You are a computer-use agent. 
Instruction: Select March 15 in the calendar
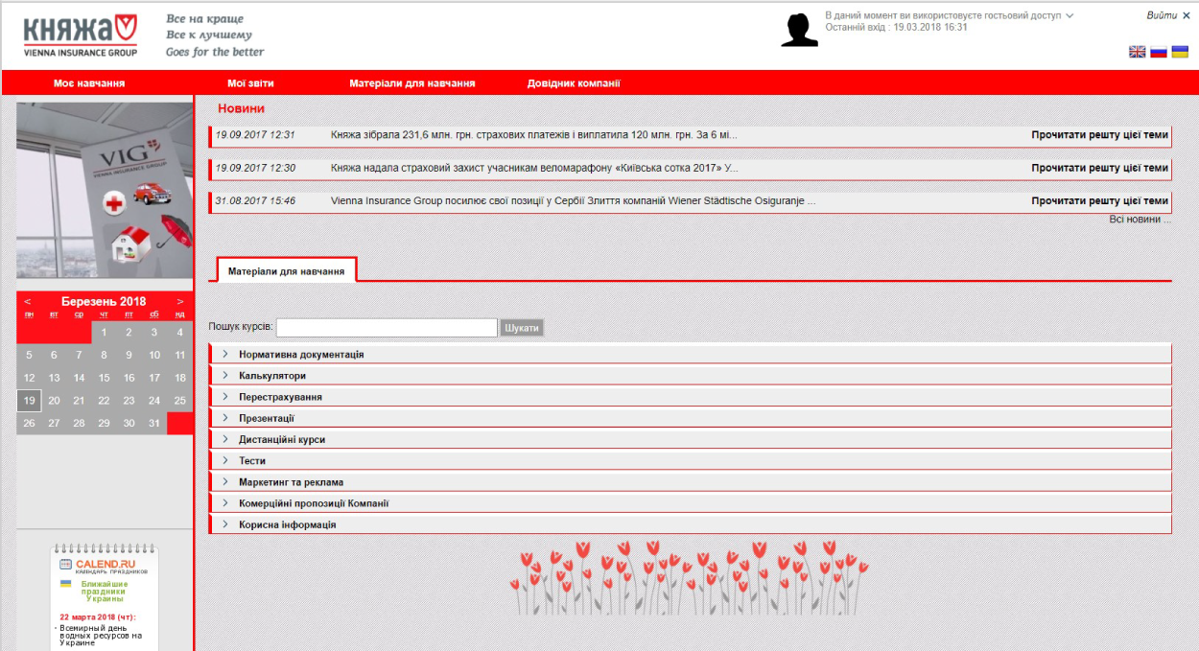pos(105,378)
